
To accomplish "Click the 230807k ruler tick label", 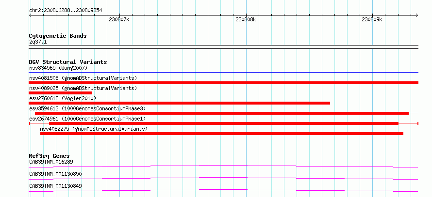I will click(x=119, y=19).
